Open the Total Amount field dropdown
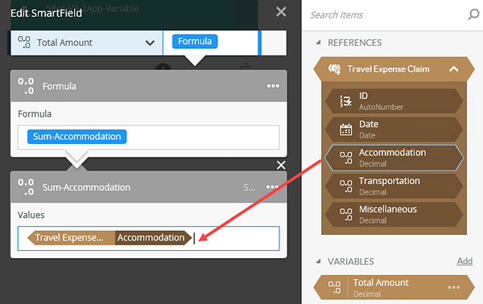The height and width of the screenshot is (304, 483). [x=150, y=43]
